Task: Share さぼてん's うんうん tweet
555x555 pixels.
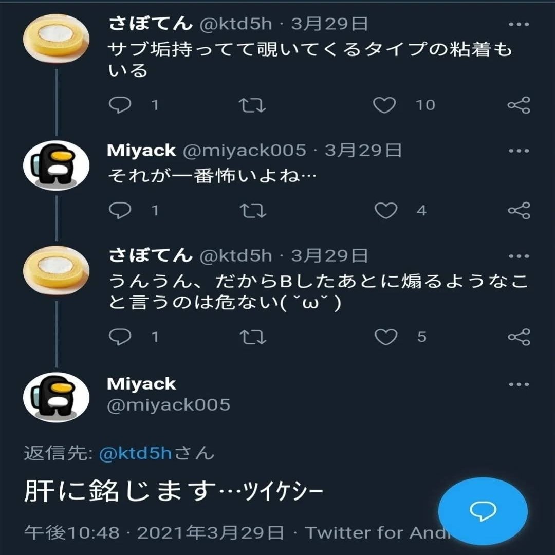Action: point(518,337)
